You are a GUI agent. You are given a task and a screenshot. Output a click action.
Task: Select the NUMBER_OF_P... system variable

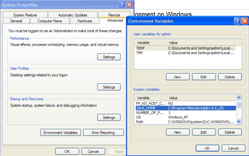[186, 113]
